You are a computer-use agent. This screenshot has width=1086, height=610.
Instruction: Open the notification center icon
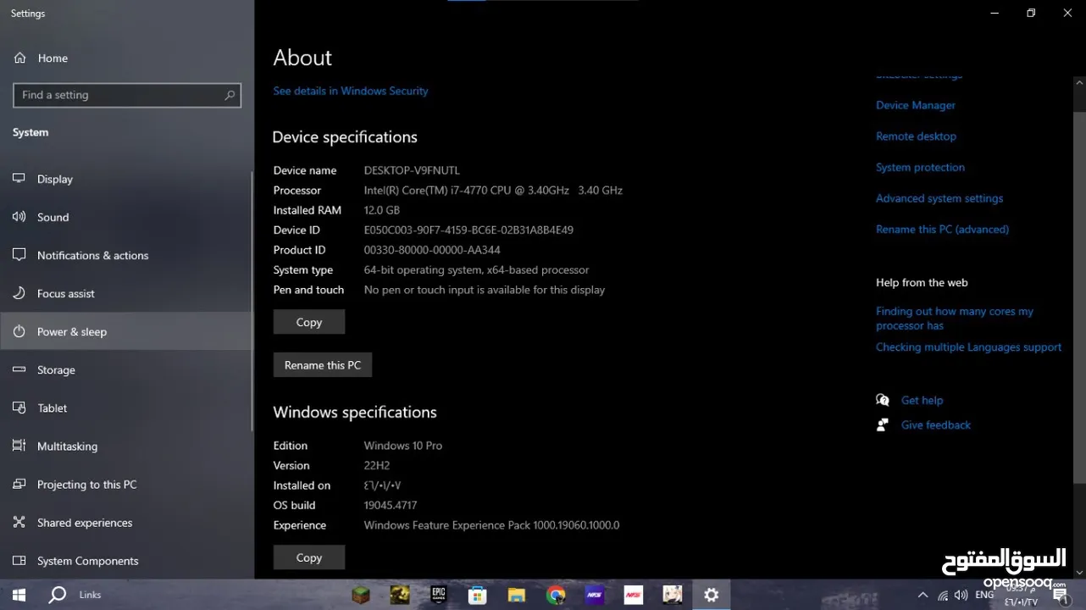1060,596
